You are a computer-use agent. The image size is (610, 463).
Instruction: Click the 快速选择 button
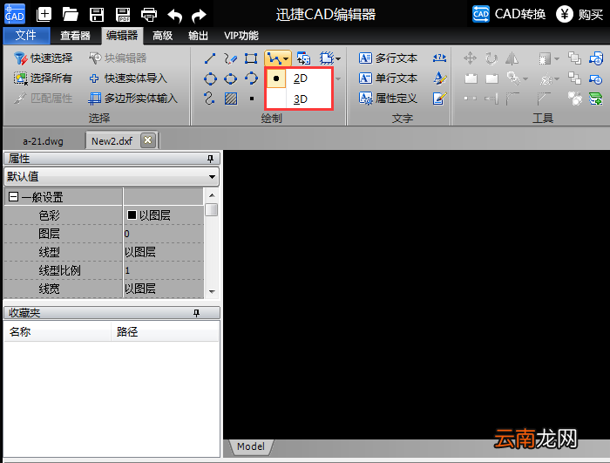pos(44,58)
